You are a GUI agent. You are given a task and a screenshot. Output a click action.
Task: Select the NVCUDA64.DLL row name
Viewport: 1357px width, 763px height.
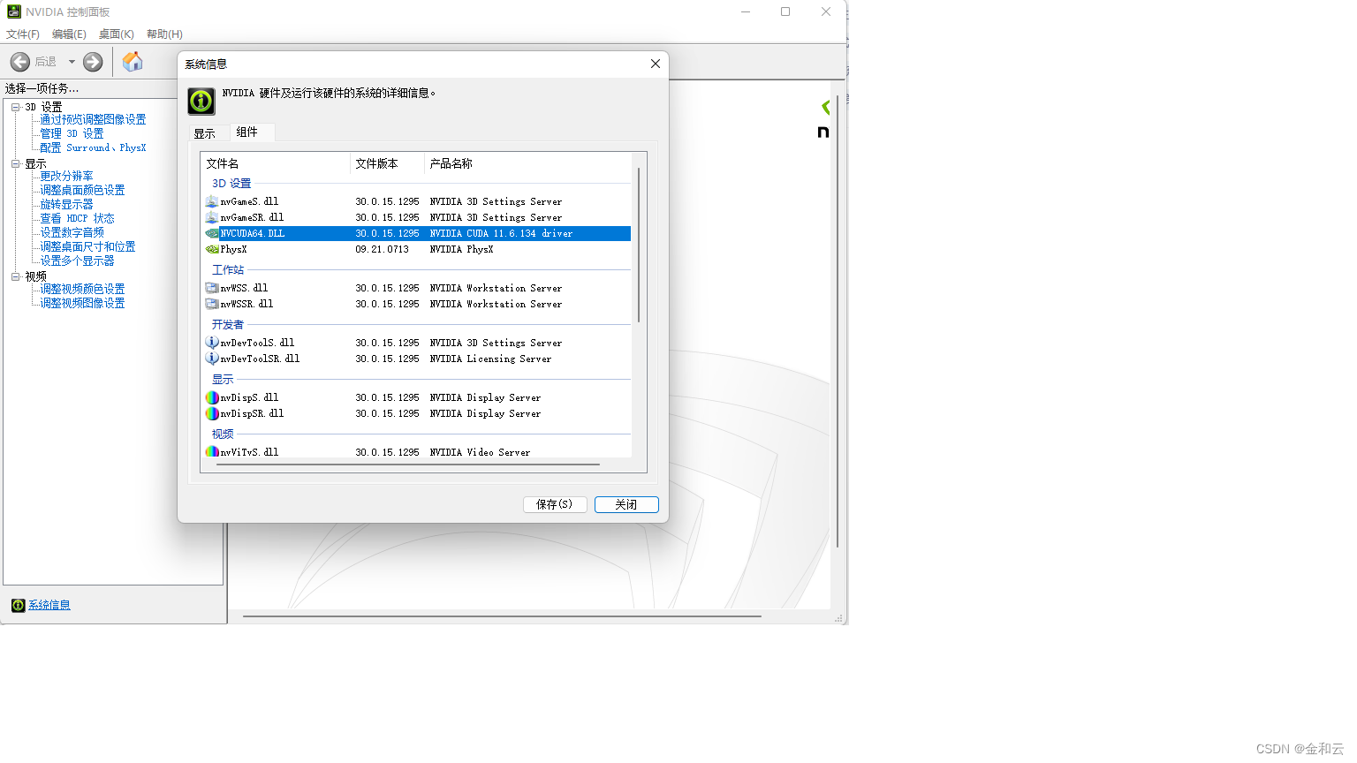coord(253,233)
